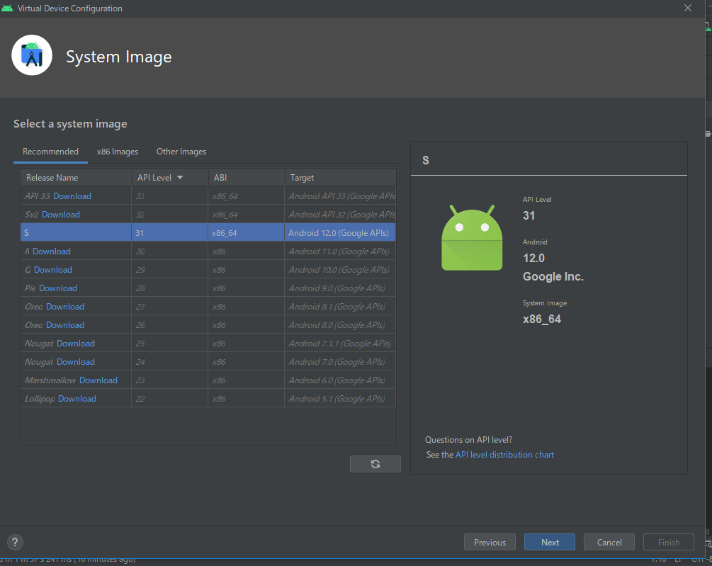Click the Release Name column header

[x=52, y=178]
